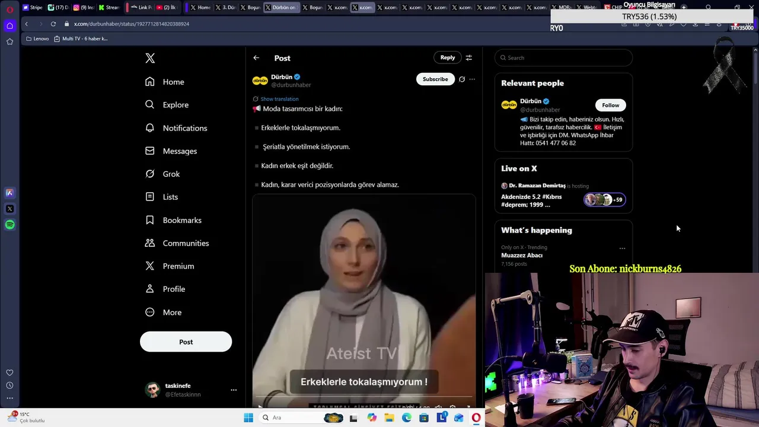Click Dürbün avatar under Relevant people
This screenshot has width=759, height=427.
pyautogui.click(x=509, y=105)
